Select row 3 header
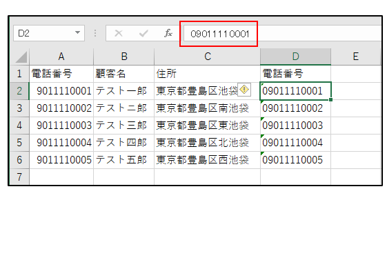Viewport: 387px width, 269px height. click(19, 108)
